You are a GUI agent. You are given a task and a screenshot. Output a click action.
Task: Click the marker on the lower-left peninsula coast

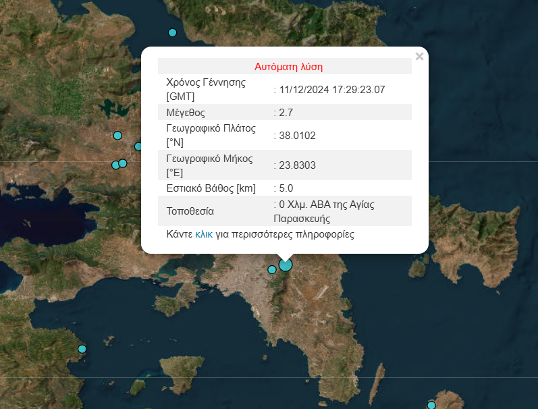click(x=82, y=349)
